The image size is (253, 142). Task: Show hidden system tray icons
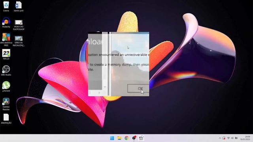pyautogui.click(x=220, y=138)
